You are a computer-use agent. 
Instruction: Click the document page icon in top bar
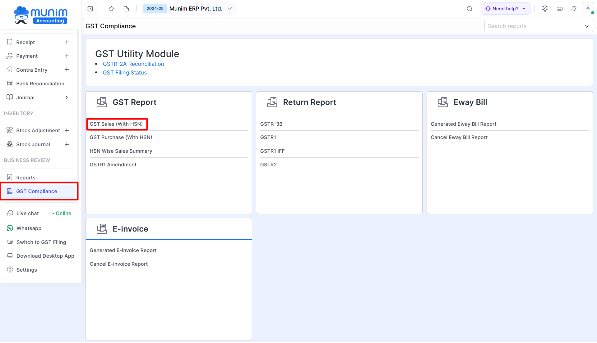click(126, 9)
